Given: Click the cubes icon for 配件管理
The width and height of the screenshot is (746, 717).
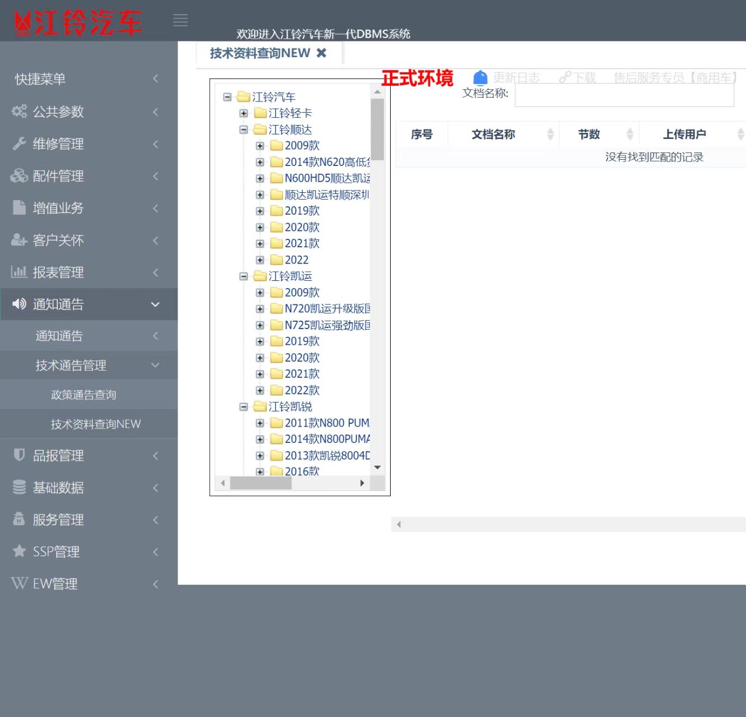Looking at the screenshot, I should [20, 176].
